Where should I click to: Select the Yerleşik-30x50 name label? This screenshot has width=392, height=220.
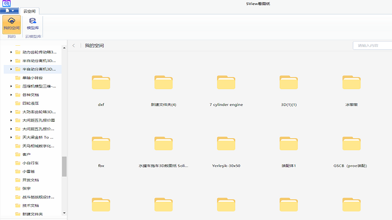[226, 166]
